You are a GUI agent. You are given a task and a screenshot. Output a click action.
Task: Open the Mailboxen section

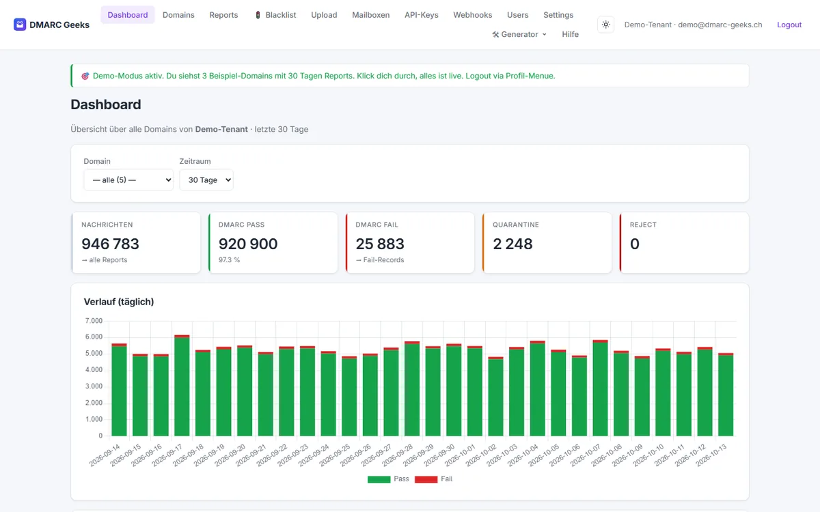[x=371, y=15]
